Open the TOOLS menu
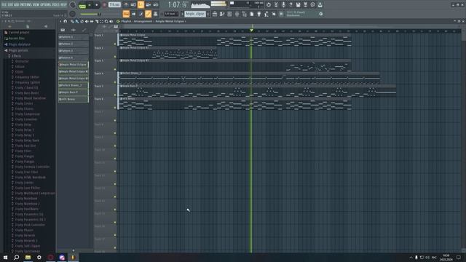 (x=55, y=5)
